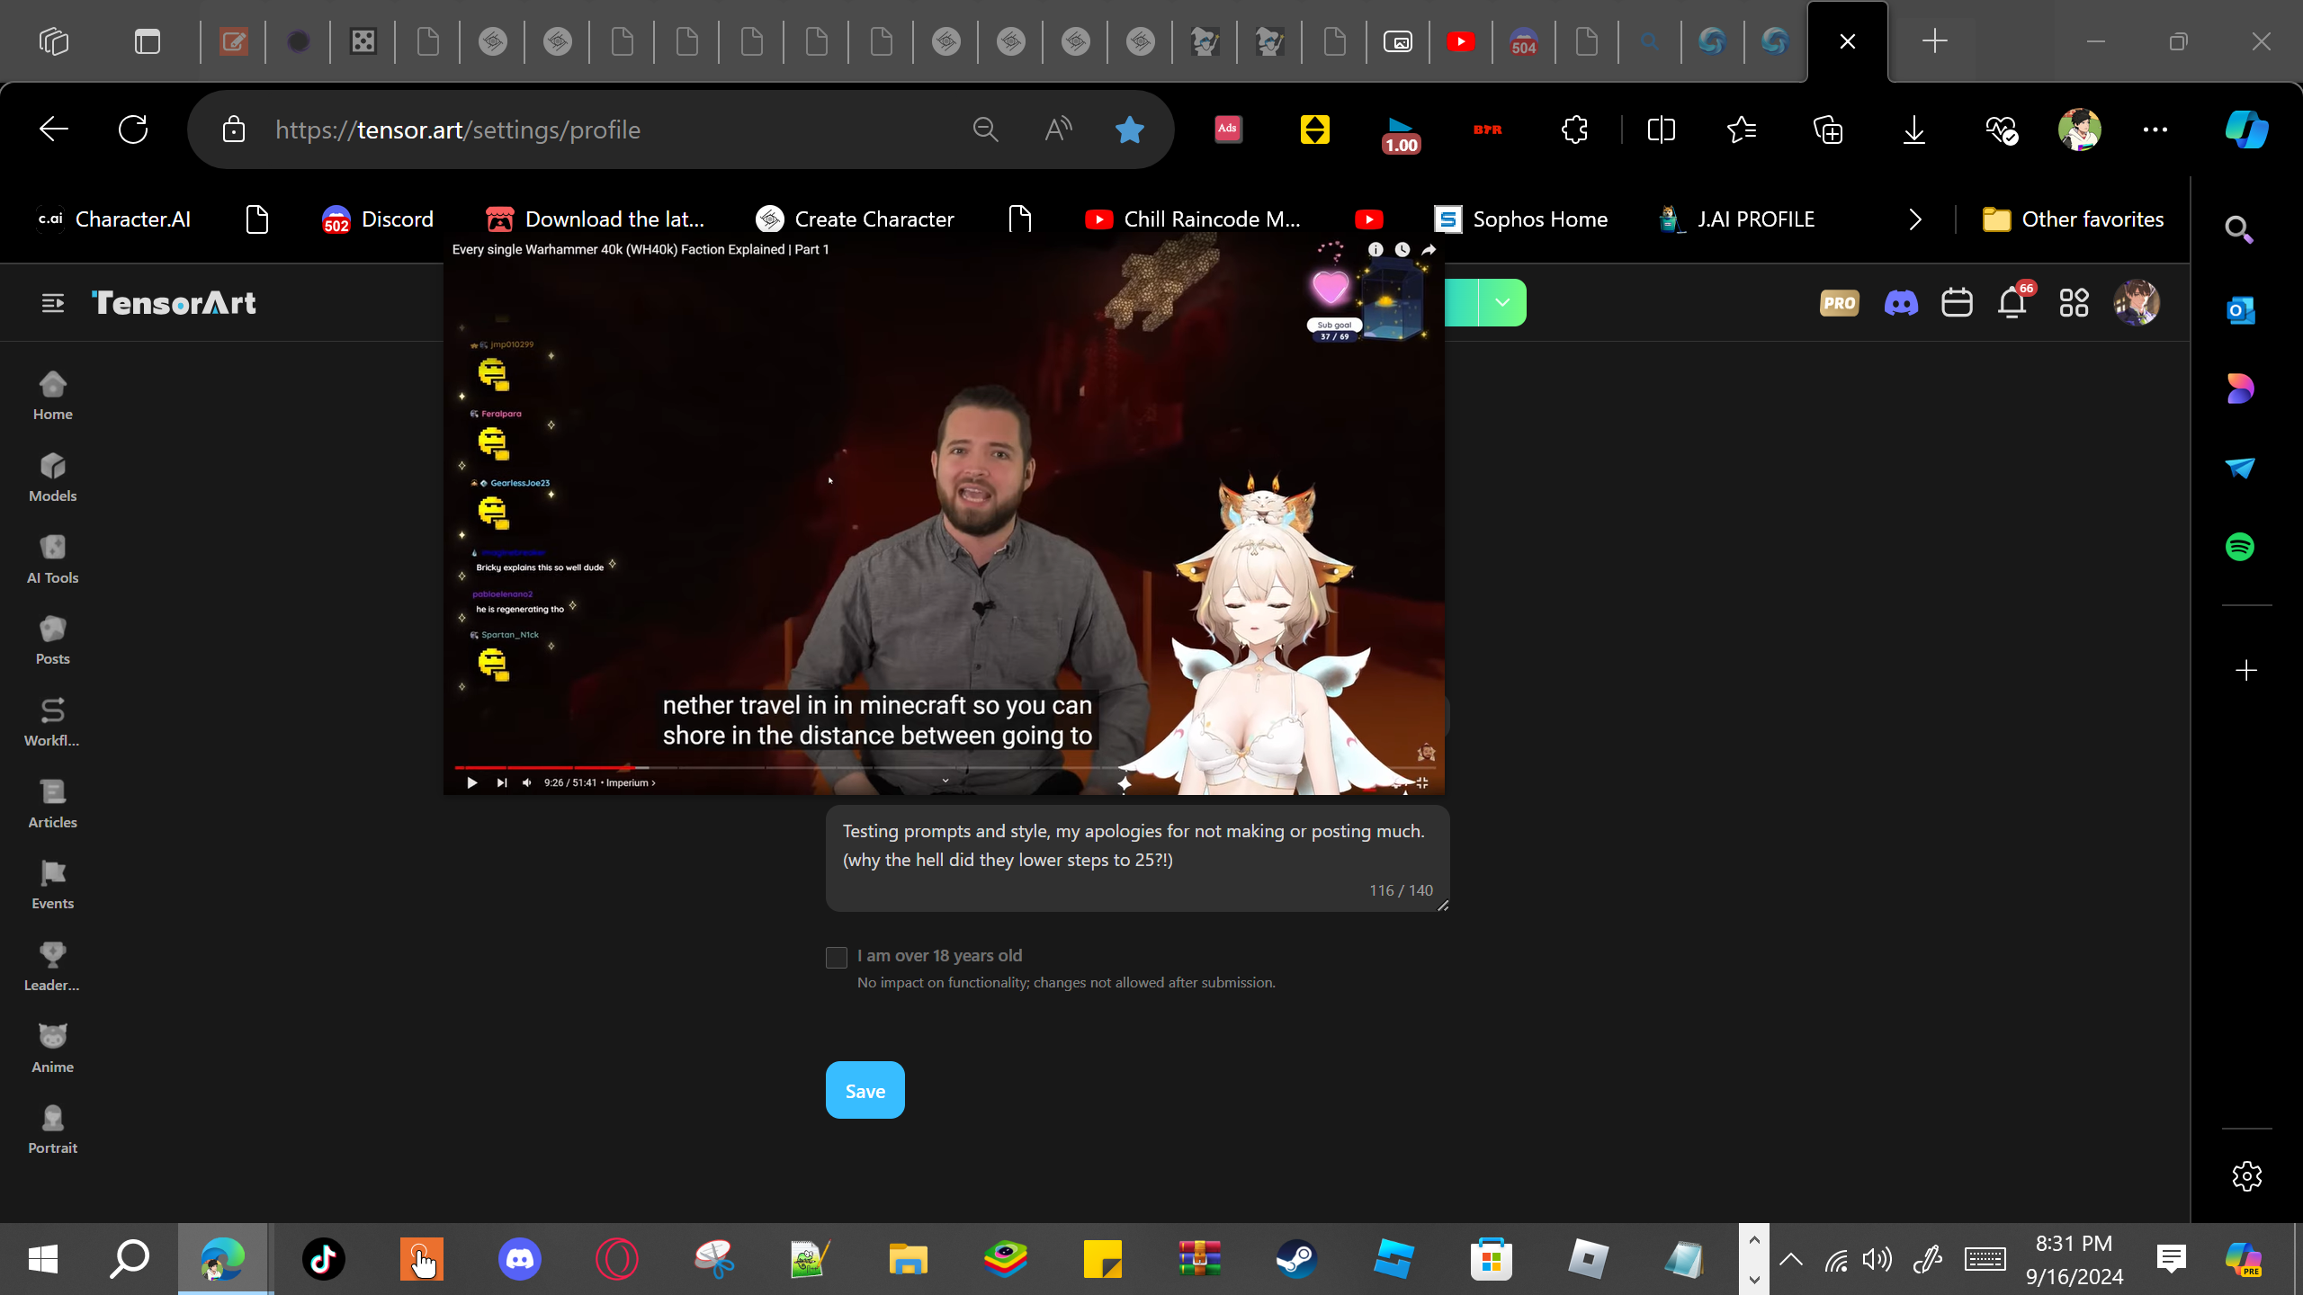Show hidden system tray icons
This screenshot has height=1295, width=2303.
[x=1790, y=1259]
